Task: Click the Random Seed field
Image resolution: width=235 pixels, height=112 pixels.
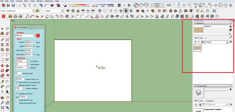Action: click(19, 73)
